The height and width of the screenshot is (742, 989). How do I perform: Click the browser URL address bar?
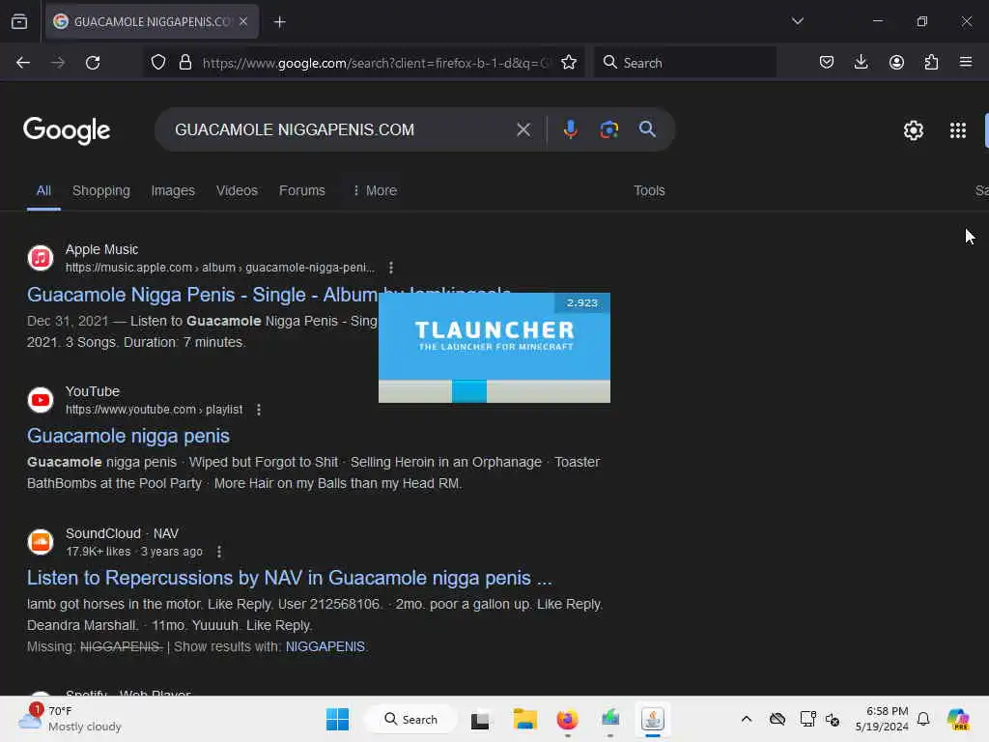pos(377,63)
